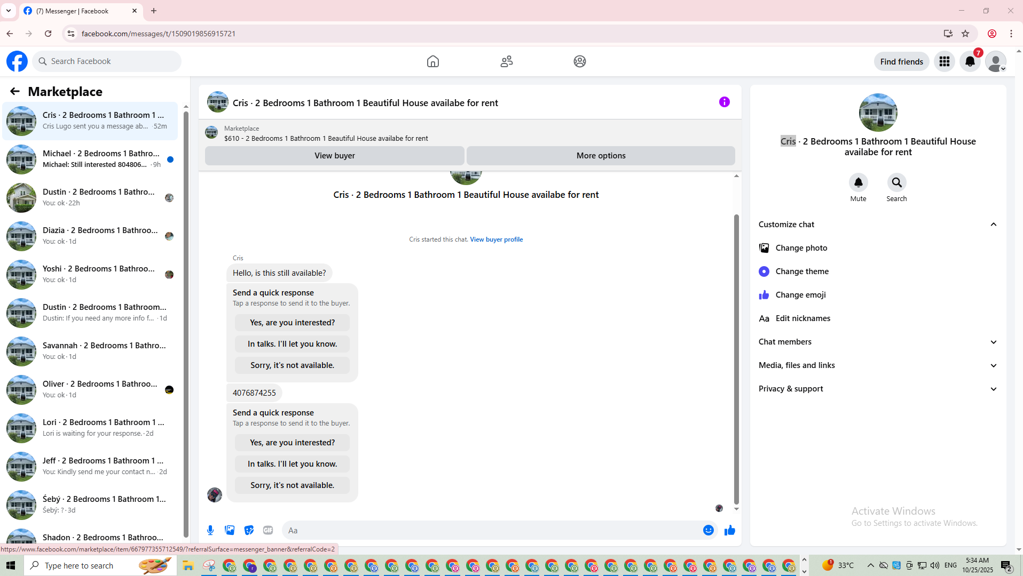Open Yoshi's conversation in the list
This screenshot has width=1023, height=576.
click(90, 275)
